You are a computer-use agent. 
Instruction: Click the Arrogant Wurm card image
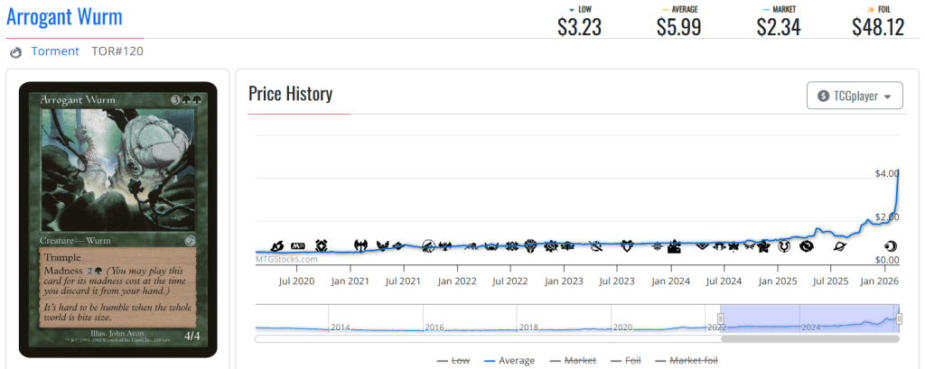118,219
